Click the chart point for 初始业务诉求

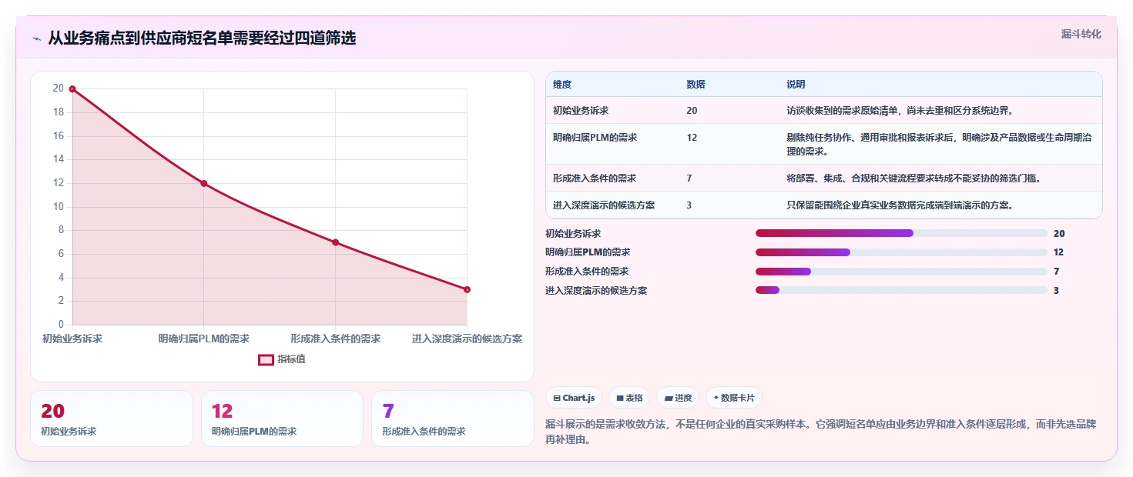click(x=72, y=89)
